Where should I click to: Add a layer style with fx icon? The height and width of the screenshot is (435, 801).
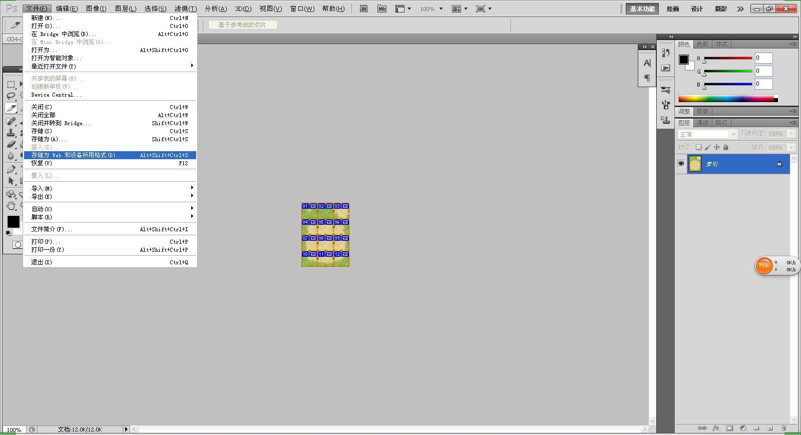(716, 428)
